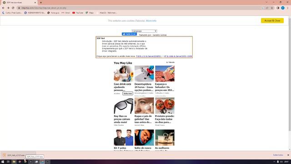Close the downloads bar with X
Image resolution: width=291 pixels, height=164 pixels.
(x=288, y=155)
